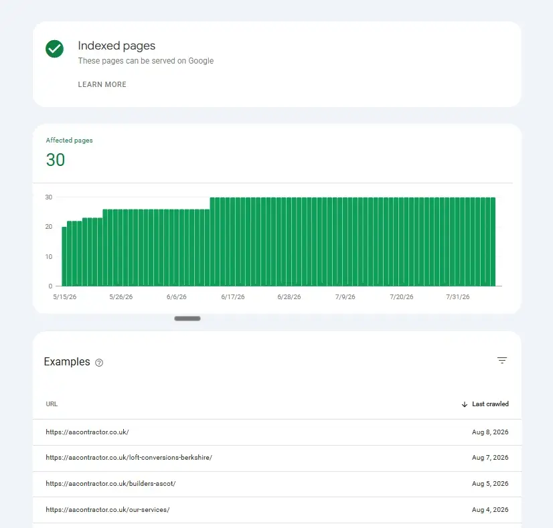Screen dimensions: 553x528
Task: Click the URL column header
Action: [x=52, y=404]
